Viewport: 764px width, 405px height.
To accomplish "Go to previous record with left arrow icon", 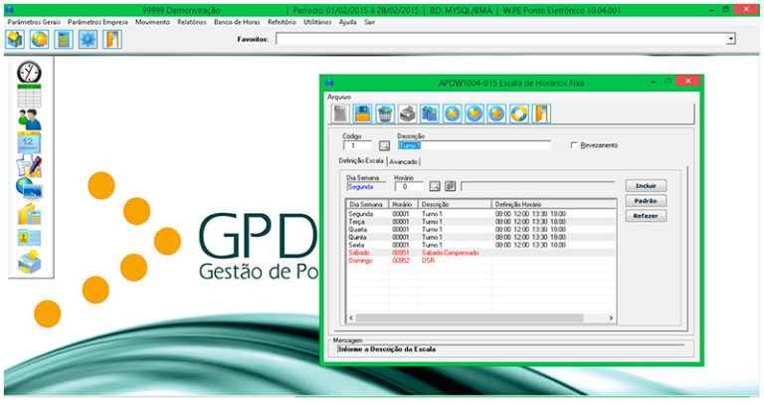I will click(453, 112).
